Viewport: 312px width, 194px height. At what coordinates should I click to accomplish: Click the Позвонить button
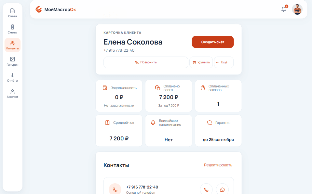(146, 62)
